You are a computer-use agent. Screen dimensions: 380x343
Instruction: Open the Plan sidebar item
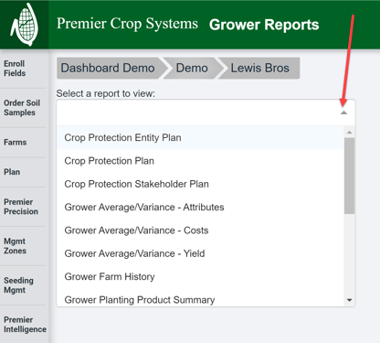point(12,172)
